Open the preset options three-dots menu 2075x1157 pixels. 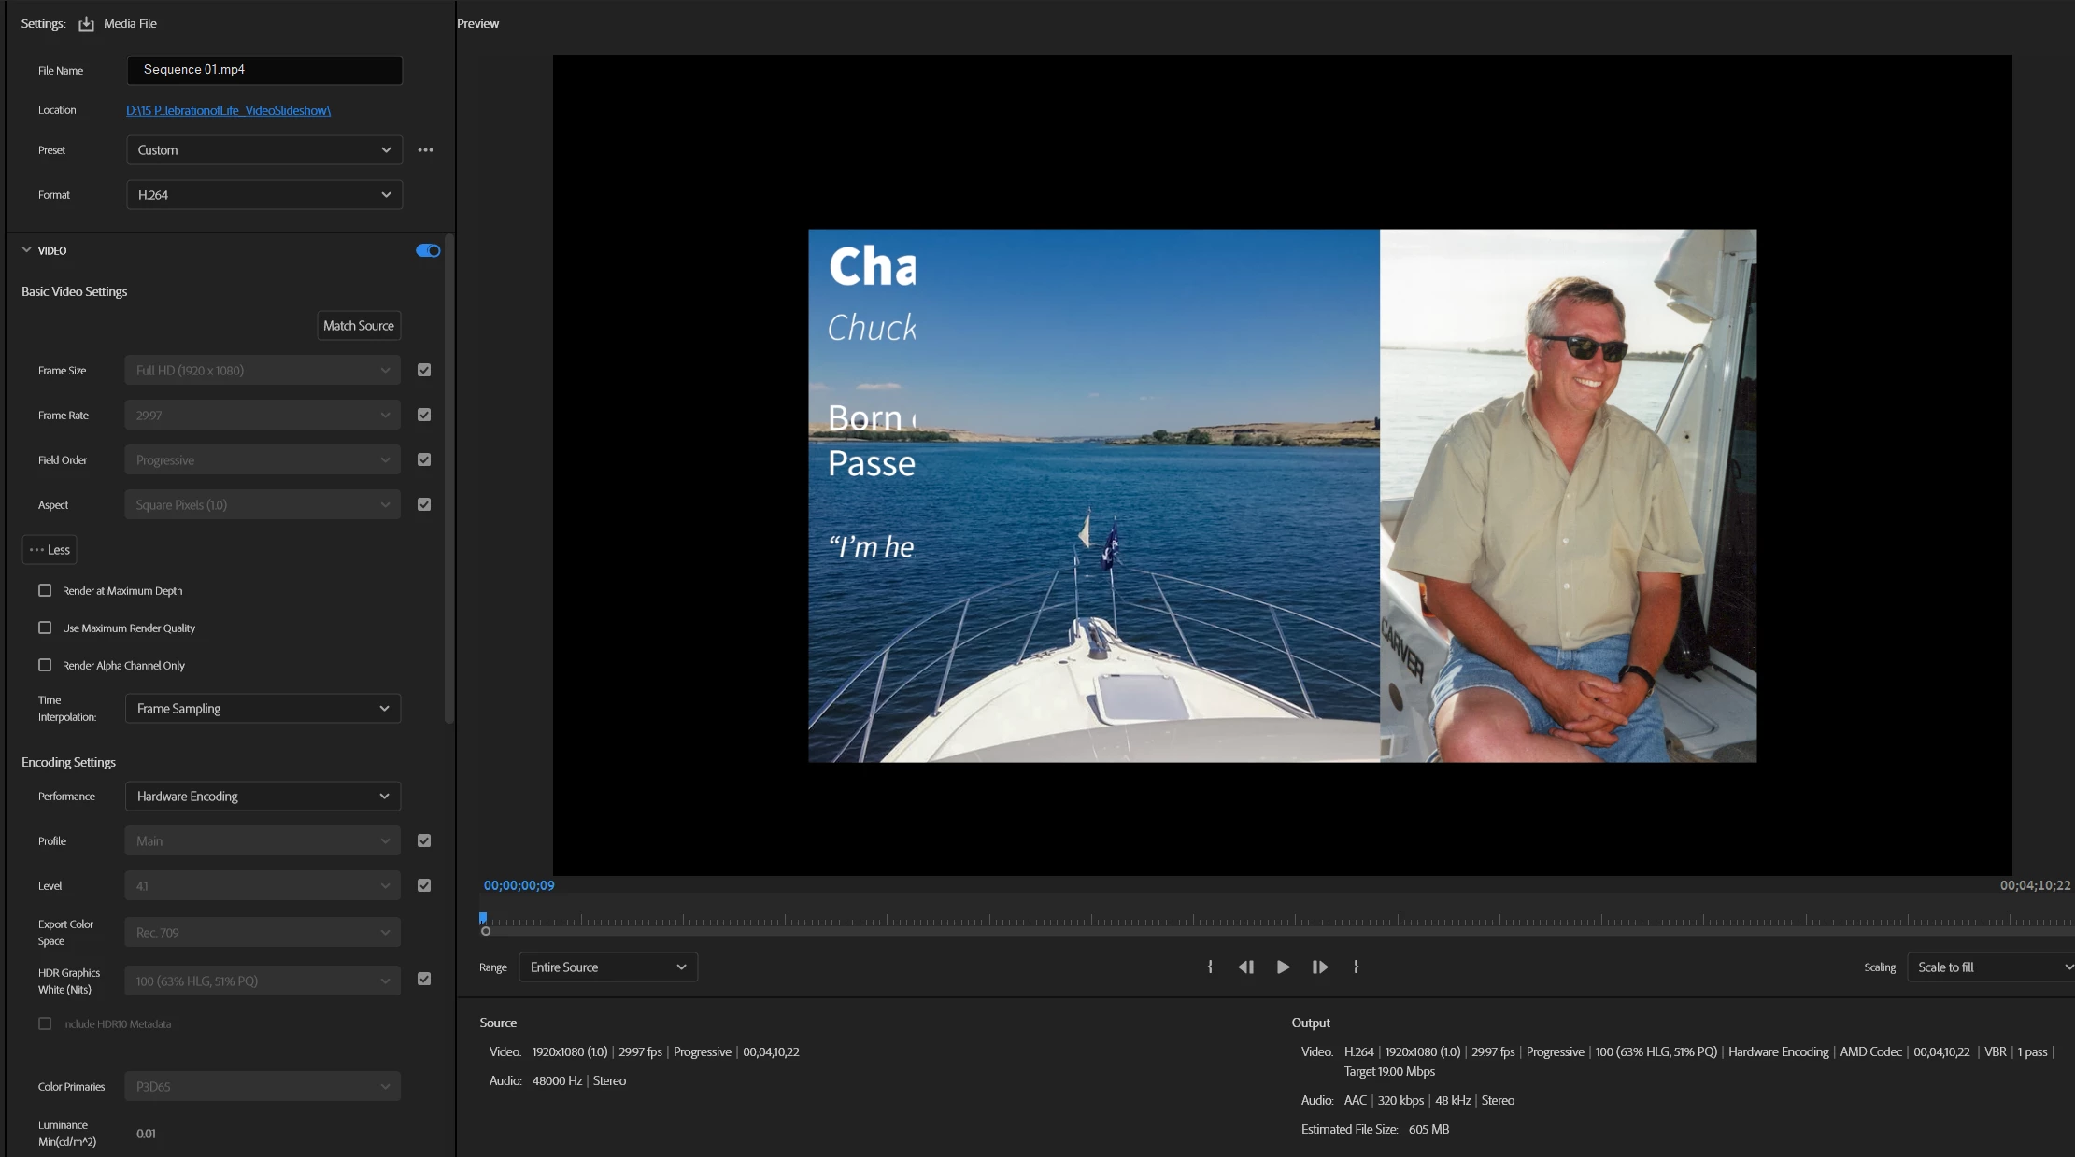tap(425, 149)
